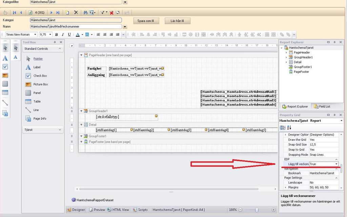Delete record using the black X icon
This screenshot has width=347, height=217.
tap(76, 13)
